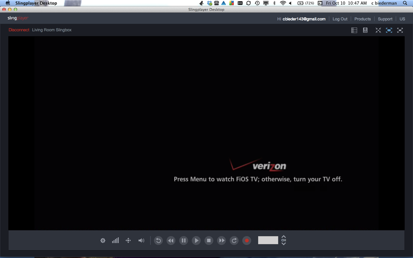Click the instant replay (skip back) button
The width and height of the screenshot is (413, 258).
158,240
